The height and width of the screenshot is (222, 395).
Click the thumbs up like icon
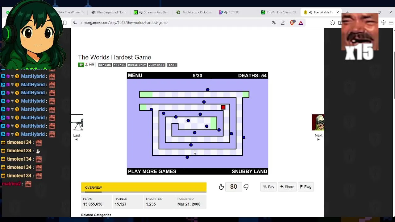click(221, 187)
